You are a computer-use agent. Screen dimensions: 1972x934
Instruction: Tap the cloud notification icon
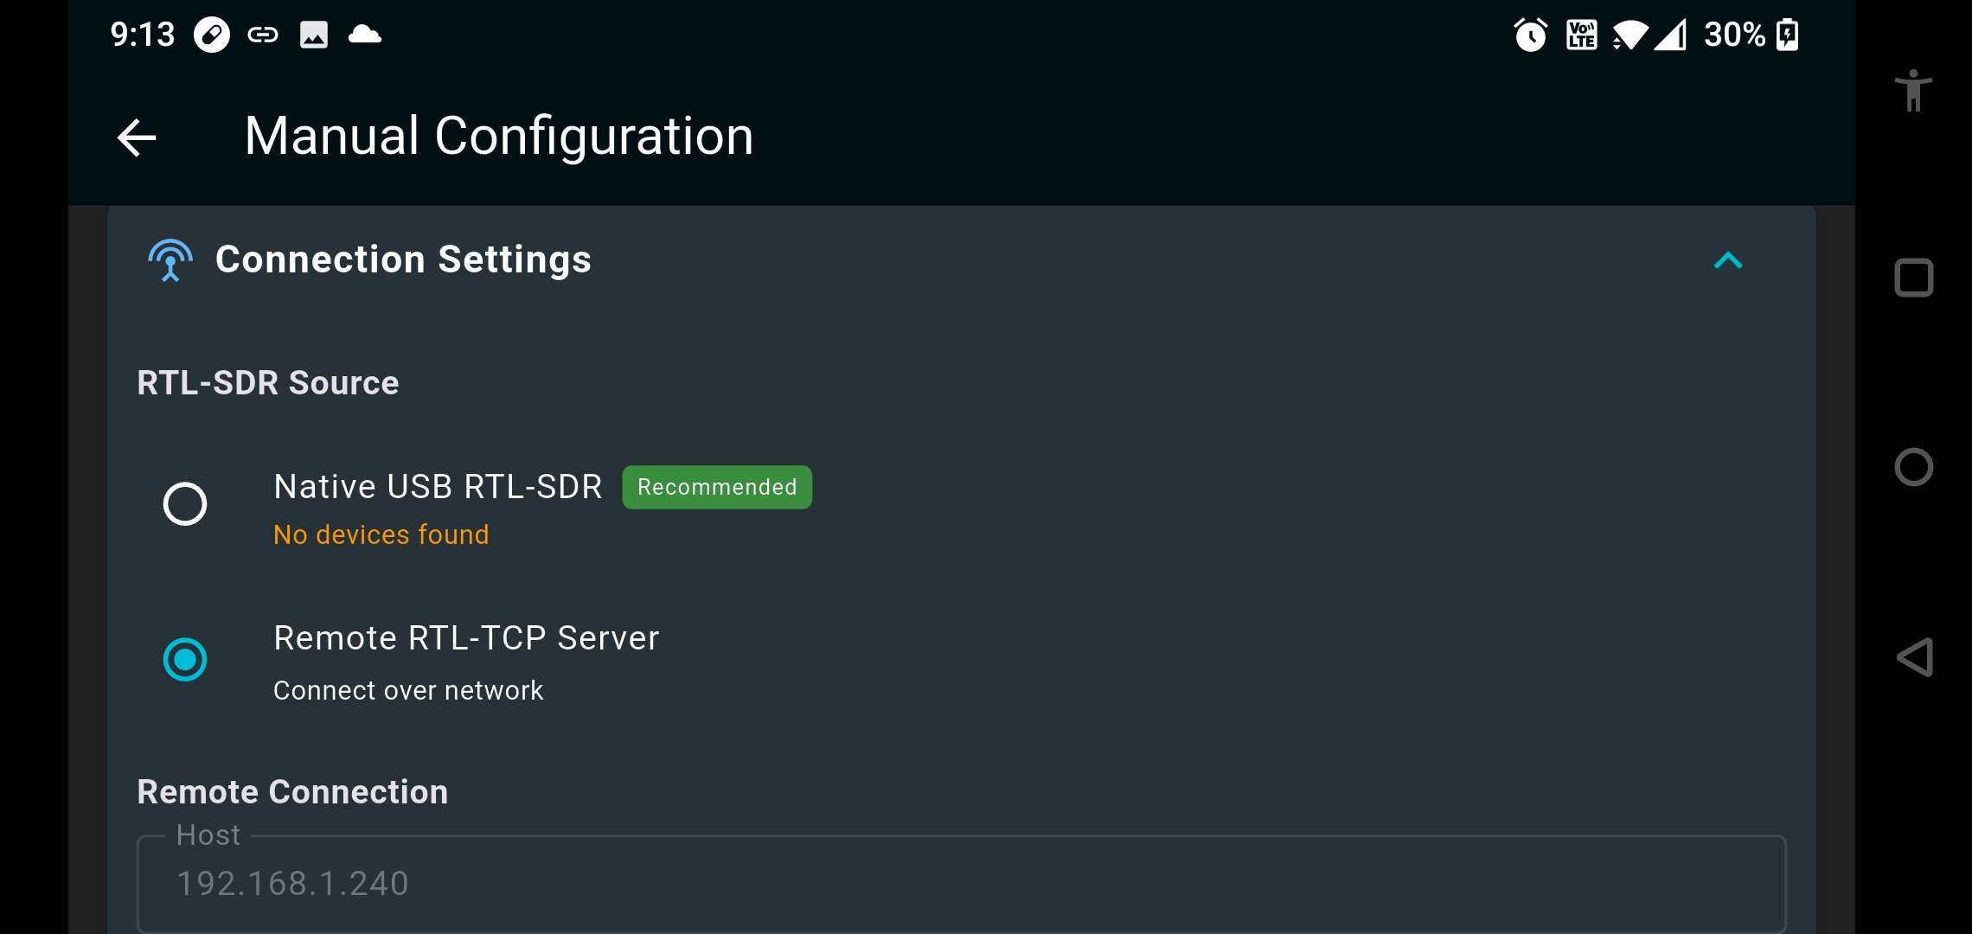(x=364, y=35)
